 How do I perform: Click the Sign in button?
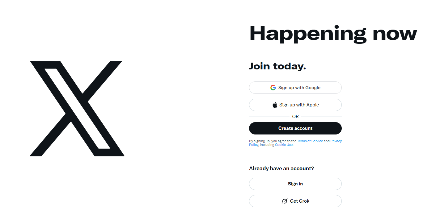(295, 184)
